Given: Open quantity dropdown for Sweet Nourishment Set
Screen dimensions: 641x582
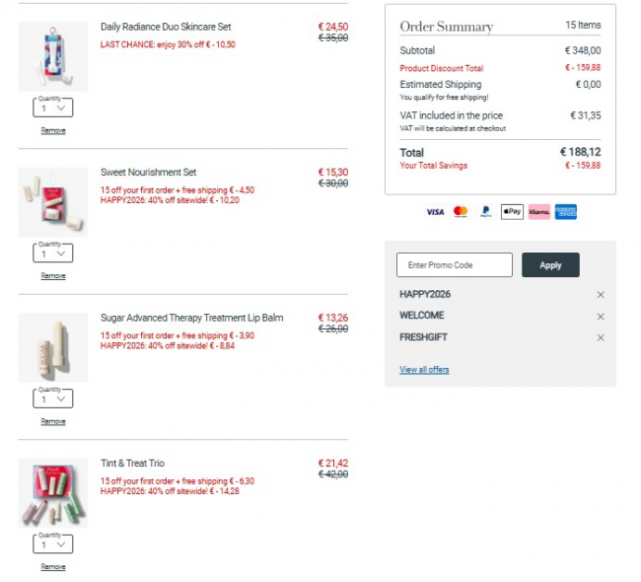Looking at the screenshot, I should [x=53, y=254].
